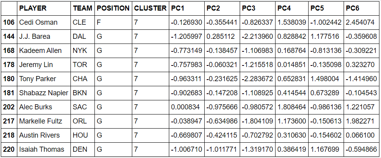This screenshot has width=381, height=158.
Task: Click the Cedi Osman player cell
Action: pyautogui.click(x=44, y=22)
